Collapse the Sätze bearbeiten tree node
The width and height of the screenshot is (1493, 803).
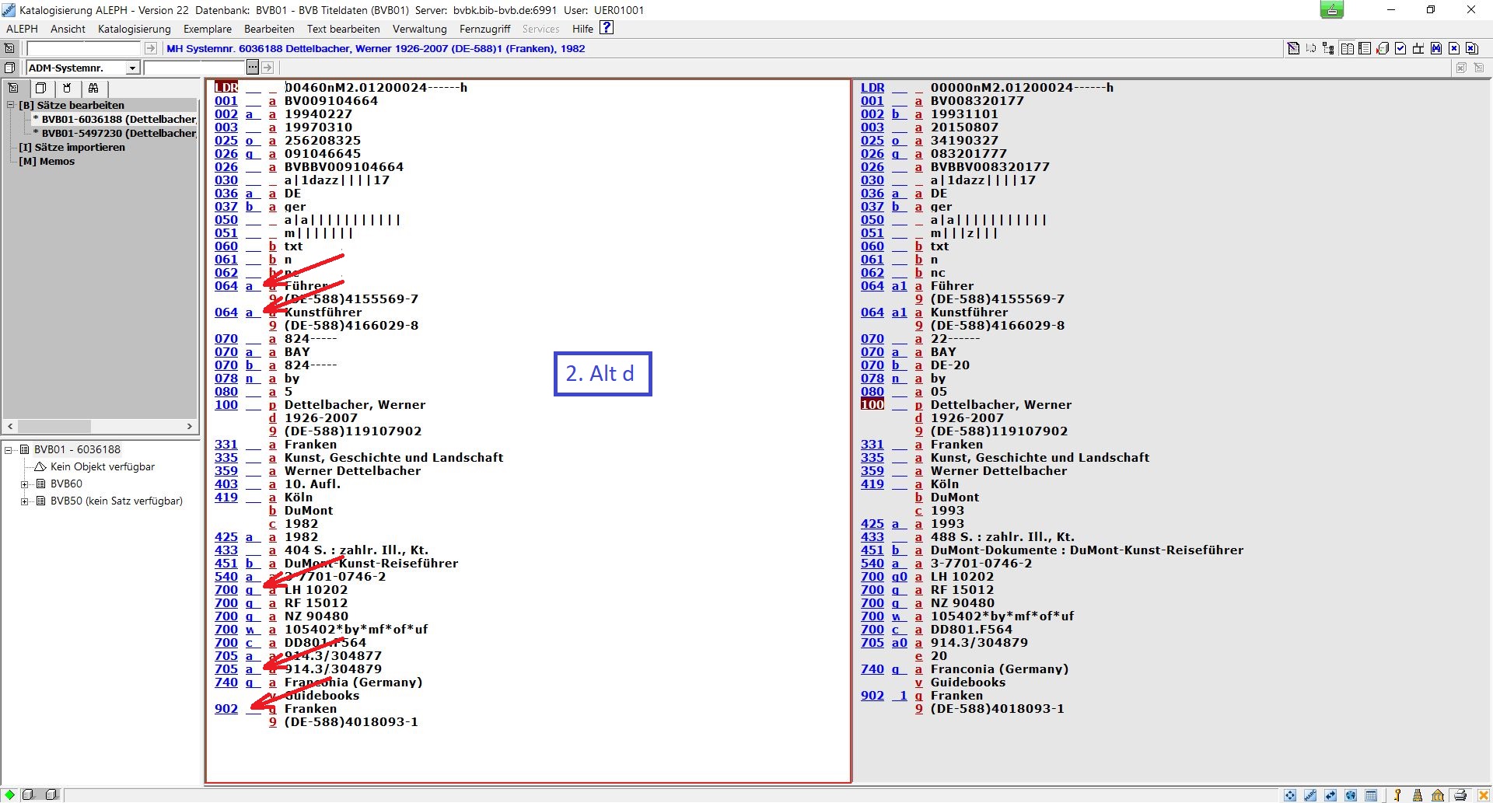[11, 106]
